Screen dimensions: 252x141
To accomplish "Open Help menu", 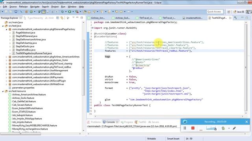I will (x=82, y=7).
